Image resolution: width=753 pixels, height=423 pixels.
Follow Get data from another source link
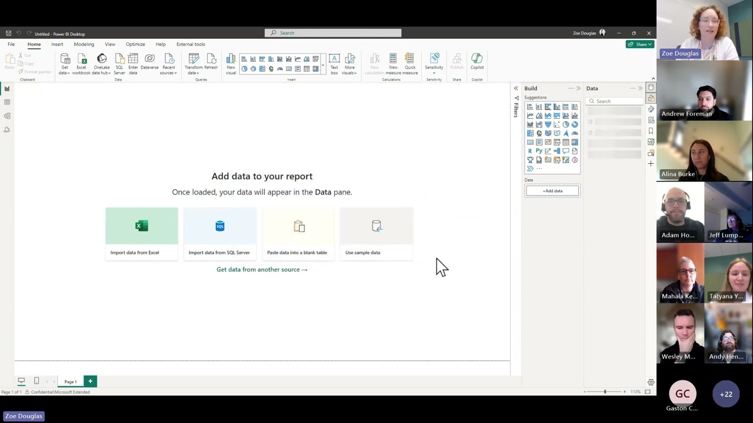tap(262, 270)
